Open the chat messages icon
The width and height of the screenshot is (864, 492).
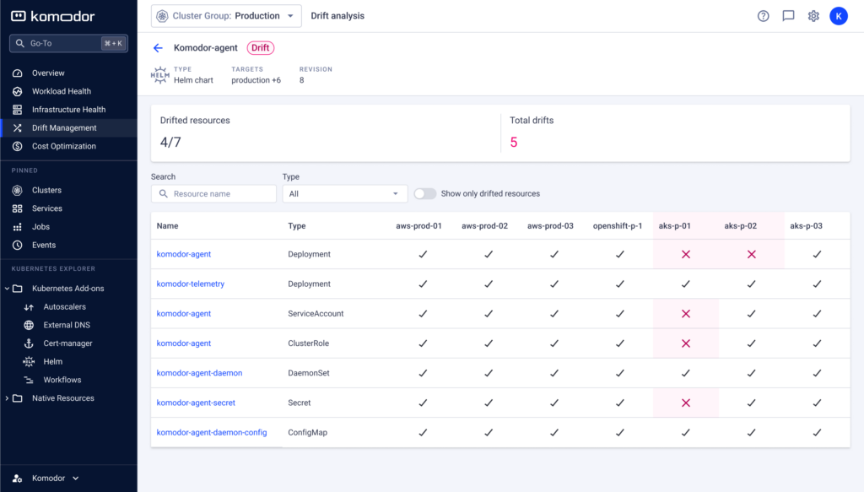coord(789,16)
